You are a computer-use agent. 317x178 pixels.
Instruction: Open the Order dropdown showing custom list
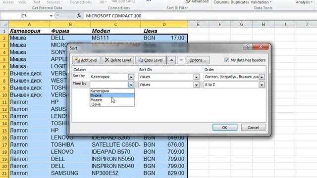point(262,77)
